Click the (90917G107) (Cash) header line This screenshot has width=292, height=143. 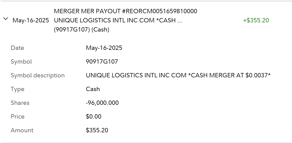[81, 30]
